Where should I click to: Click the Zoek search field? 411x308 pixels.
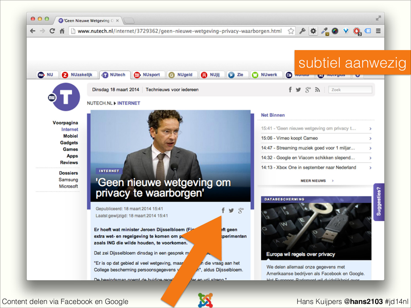pos(350,90)
